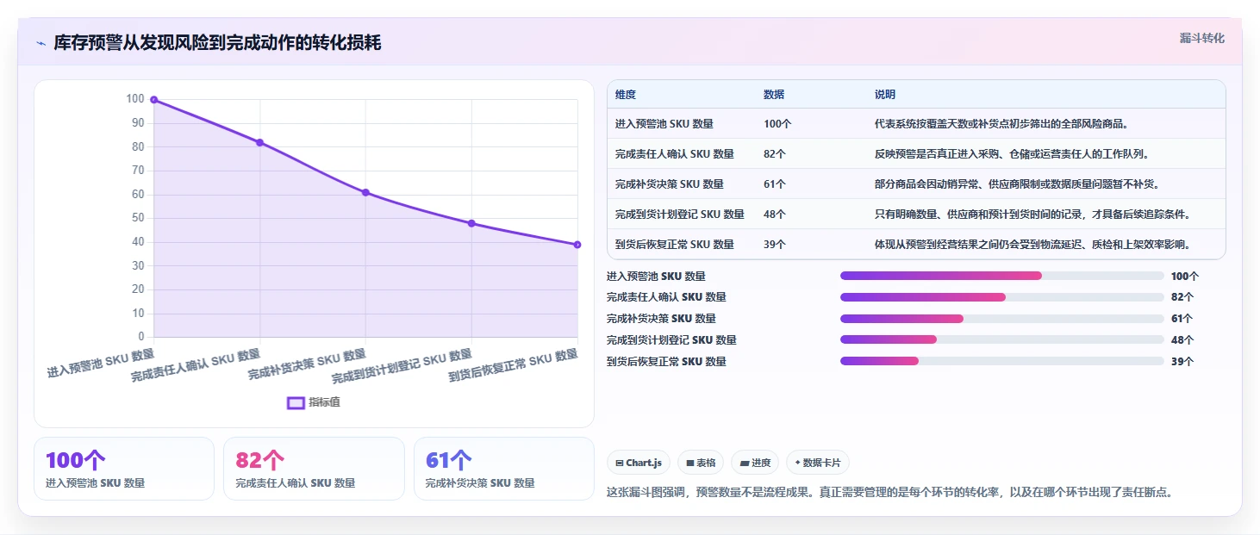
Task: Click the 进入预警池 SKU 数量 progress bar
Action: pyautogui.click(x=1002, y=276)
